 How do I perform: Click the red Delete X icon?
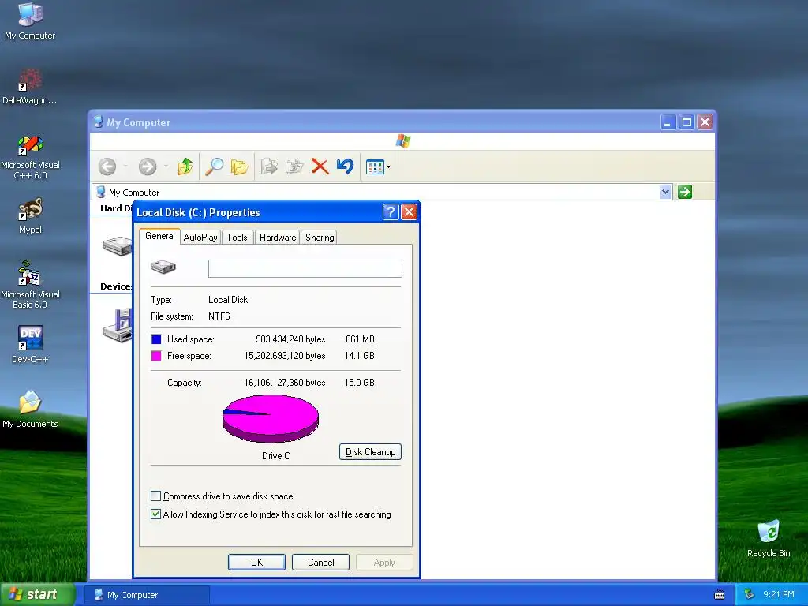pos(320,166)
